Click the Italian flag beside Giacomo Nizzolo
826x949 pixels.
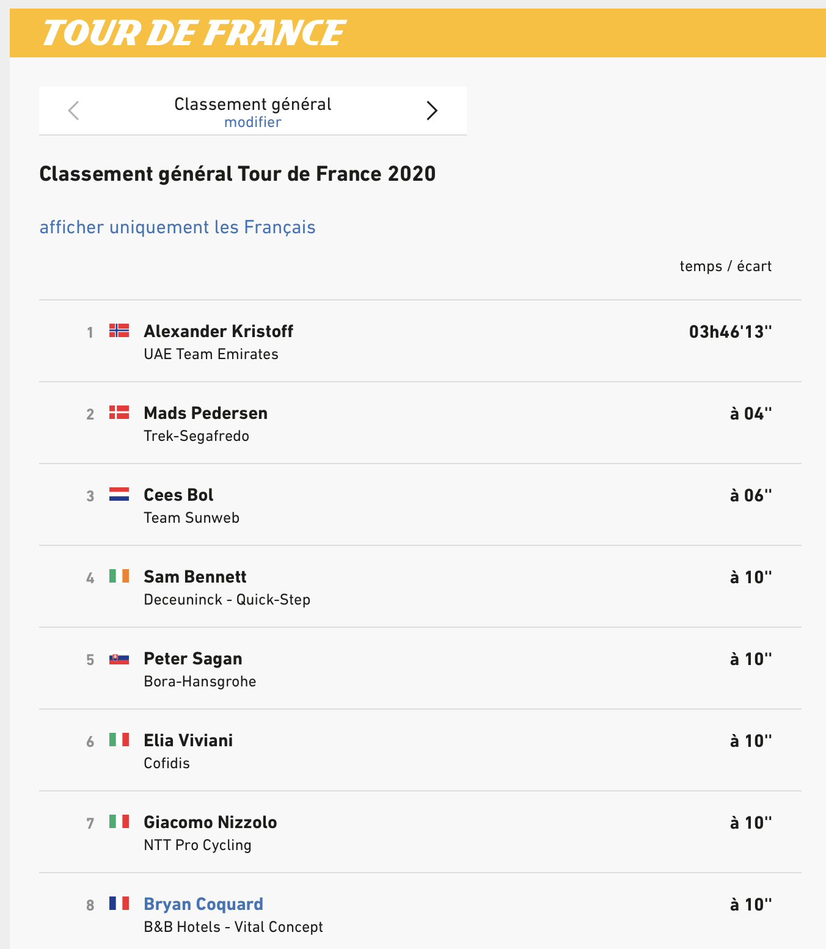[119, 821]
